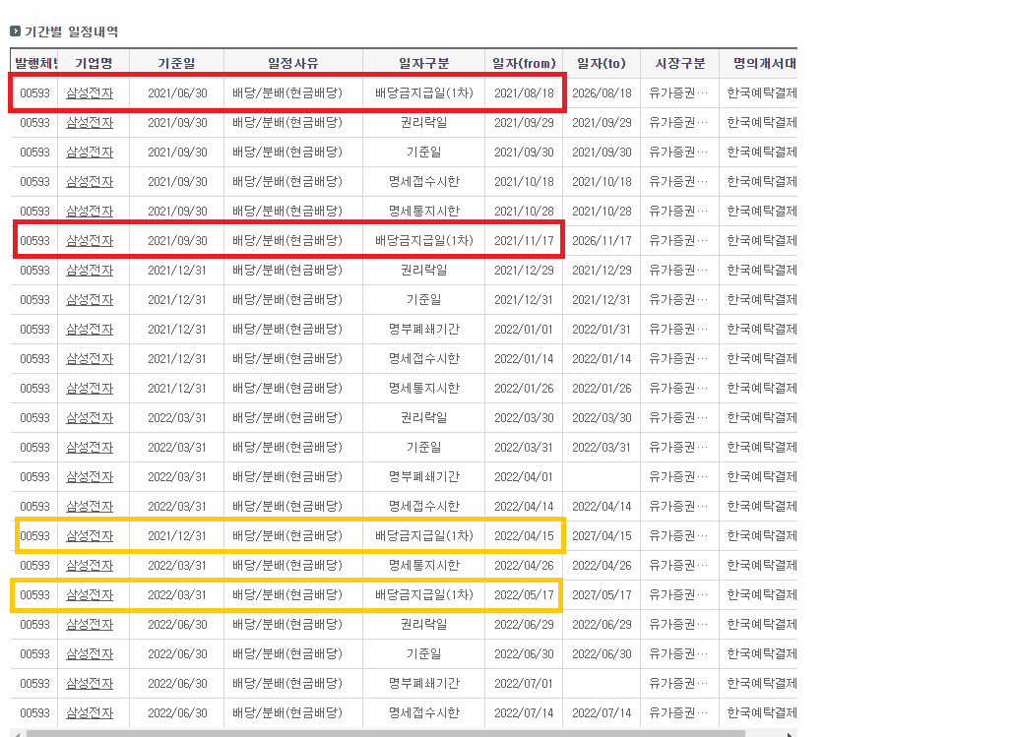Select the 2022/07/01 date cell
The image size is (1015, 737).
[x=525, y=683]
